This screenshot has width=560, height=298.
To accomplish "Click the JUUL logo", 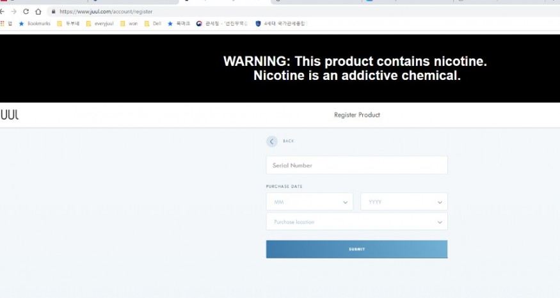I will 10,115.
